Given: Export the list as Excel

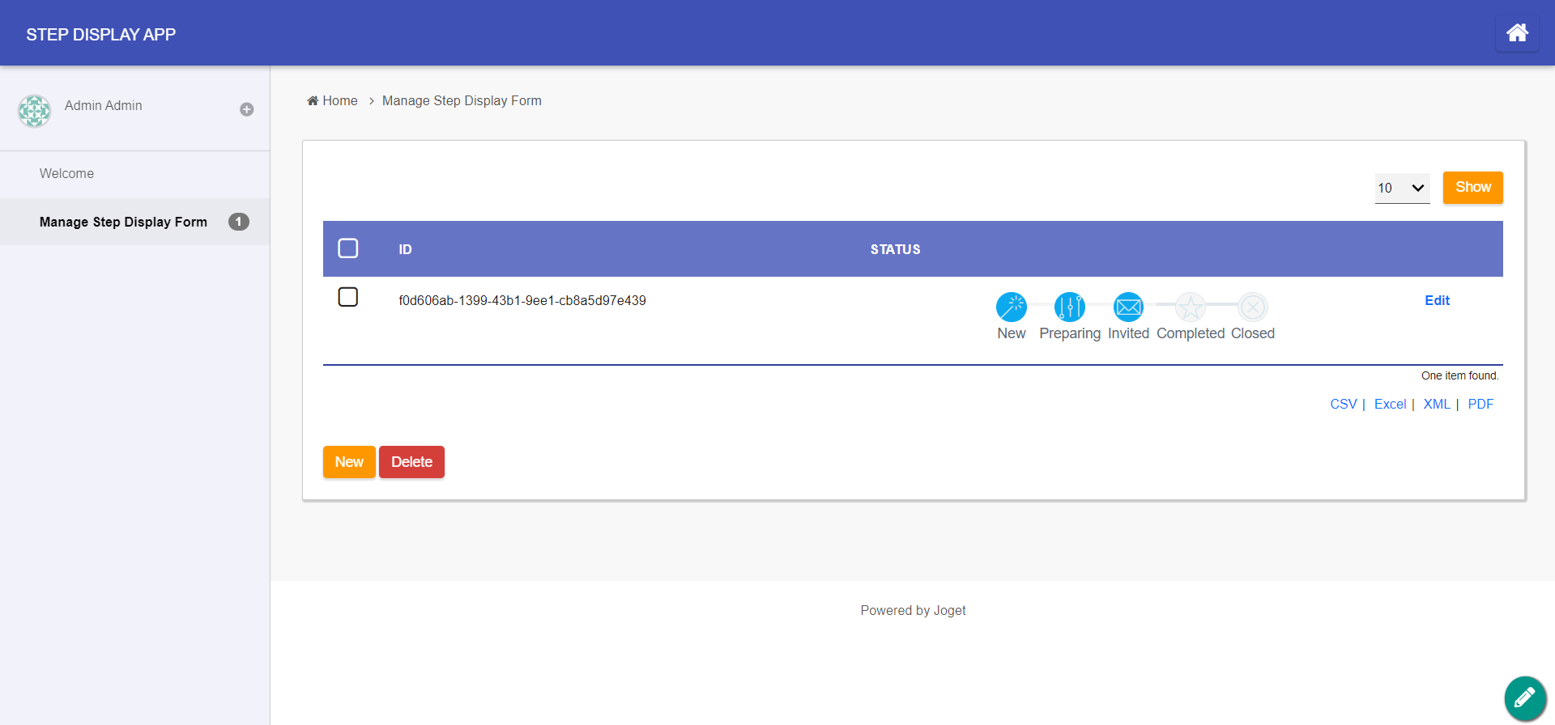Looking at the screenshot, I should [x=1391, y=404].
